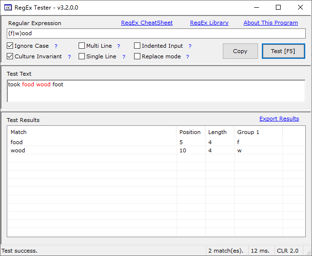Click the Copy button
This screenshot has width=312, height=256.
point(240,51)
